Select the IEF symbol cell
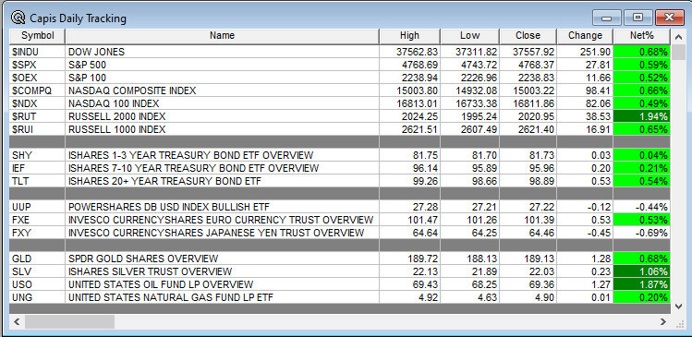692x337 pixels. pos(38,168)
